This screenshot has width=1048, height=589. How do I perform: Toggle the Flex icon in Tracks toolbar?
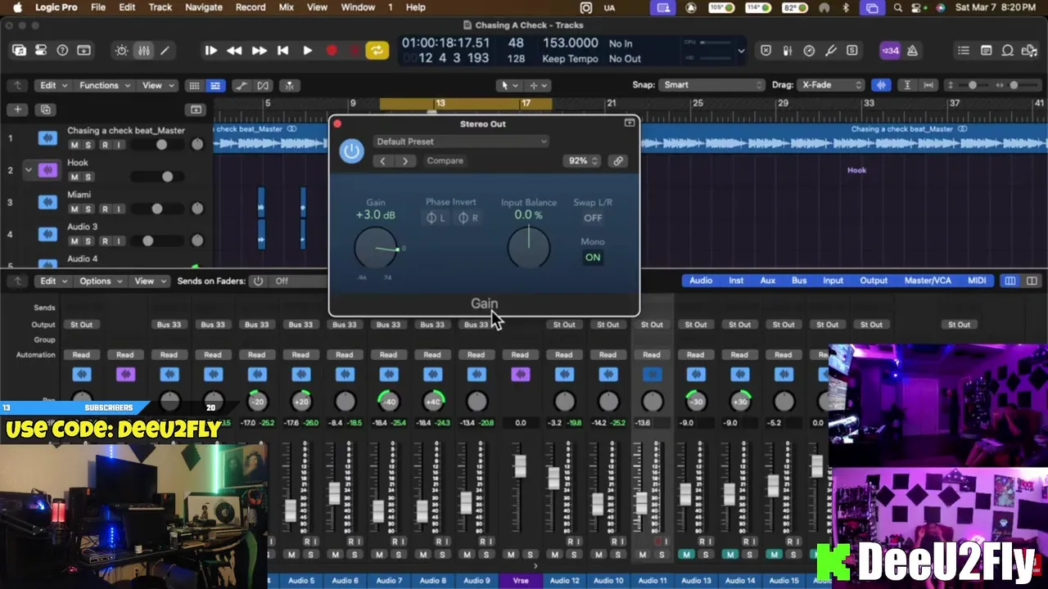pos(263,85)
